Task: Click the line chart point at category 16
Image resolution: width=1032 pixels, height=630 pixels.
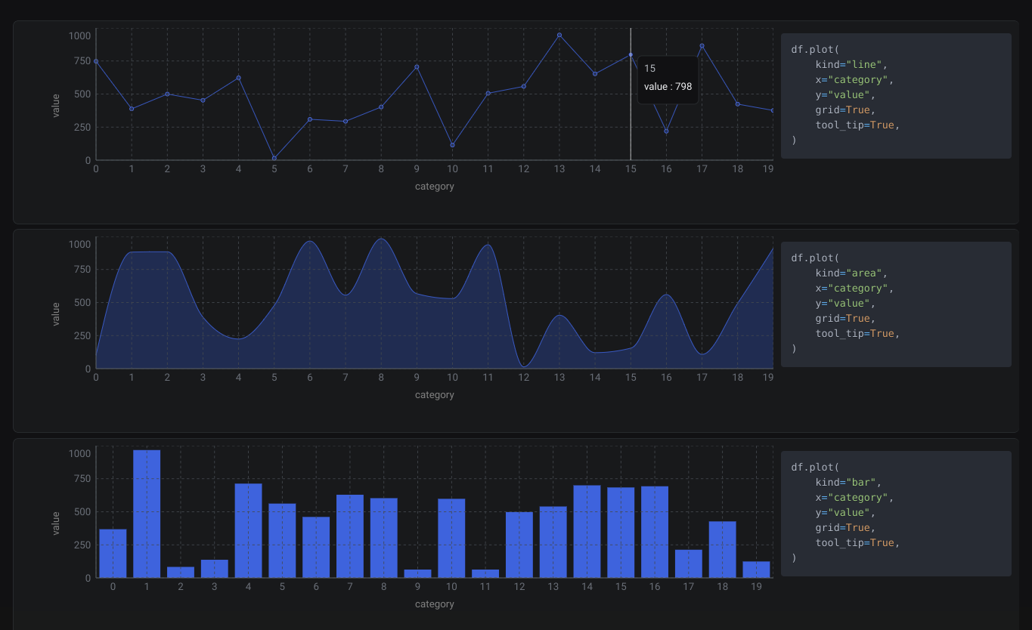Action: 666,131
